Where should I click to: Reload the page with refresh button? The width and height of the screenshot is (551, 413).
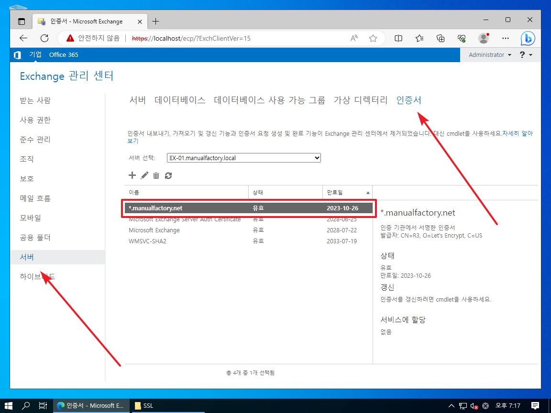[x=44, y=38]
